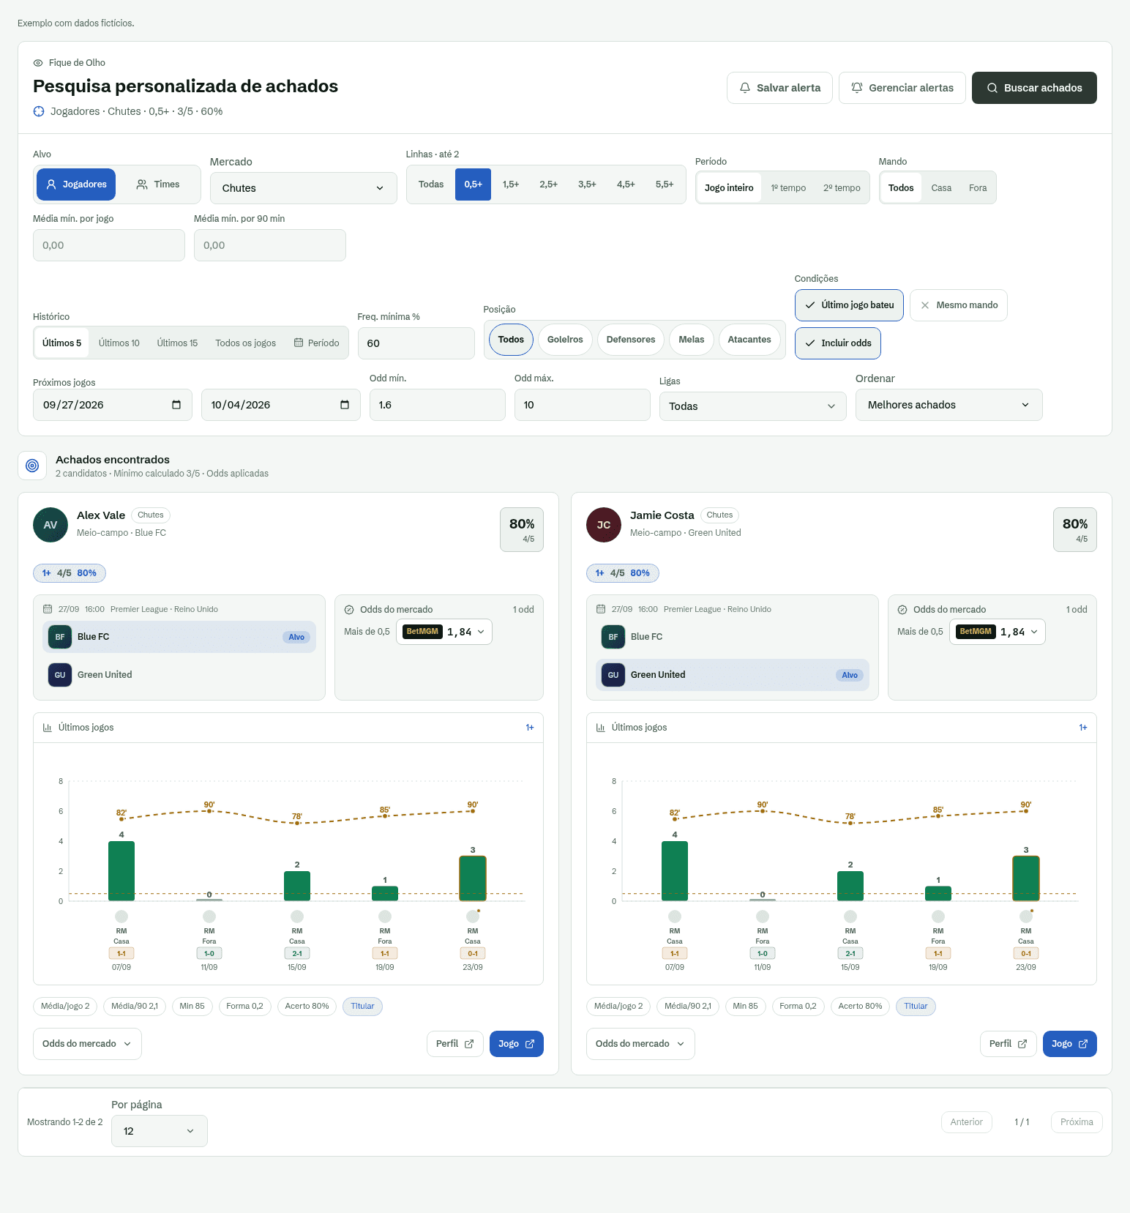Toggle the Incluir odds condition
This screenshot has width=1130, height=1213.
[838, 343]
